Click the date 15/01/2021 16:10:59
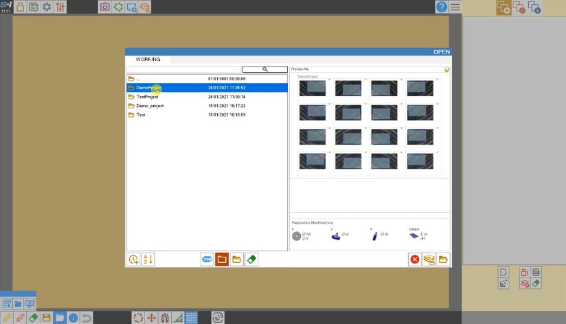Image resolution: width=566 pixels, height=324 pixels. click(x=227, y=115)
